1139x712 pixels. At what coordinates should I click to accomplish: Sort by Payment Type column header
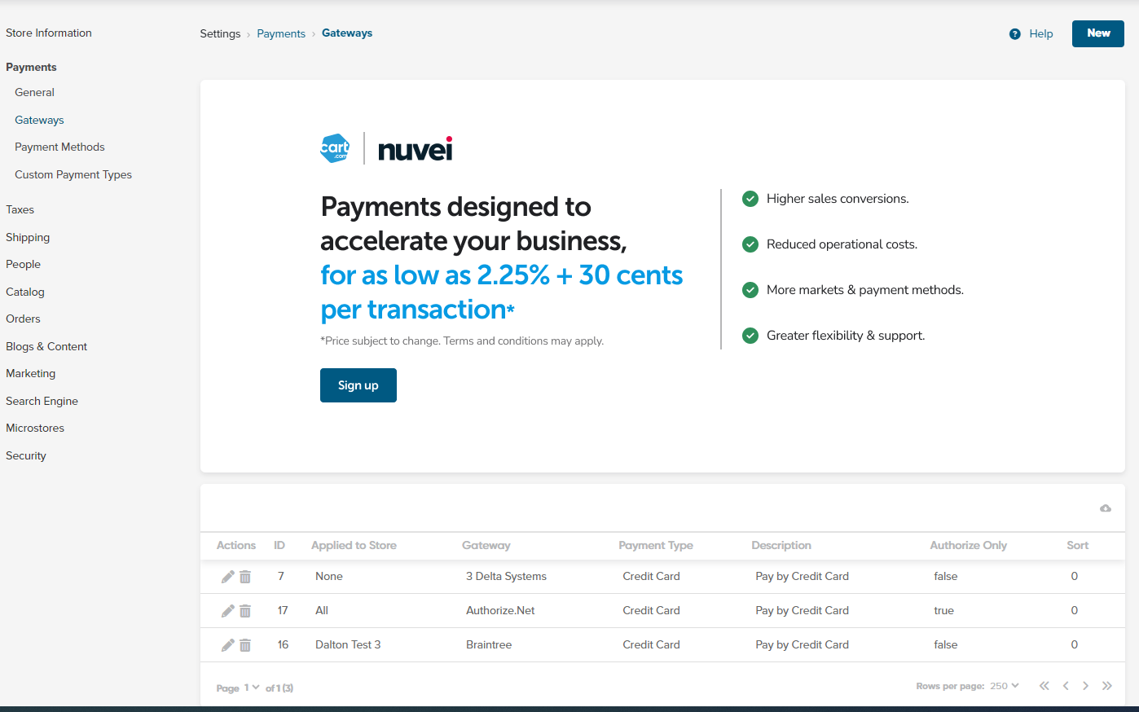[x=656, y=546]
